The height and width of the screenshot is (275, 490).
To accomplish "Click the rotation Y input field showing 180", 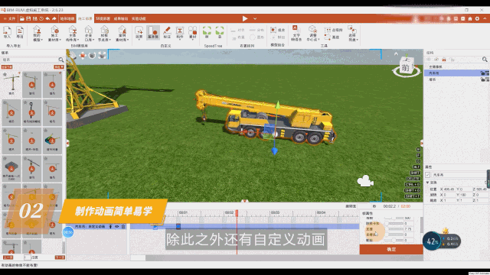I will coord(466,195).
